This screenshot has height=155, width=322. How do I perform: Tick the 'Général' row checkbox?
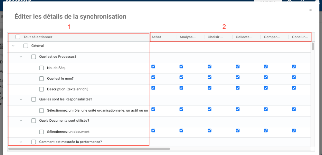[x=26, y=46]
